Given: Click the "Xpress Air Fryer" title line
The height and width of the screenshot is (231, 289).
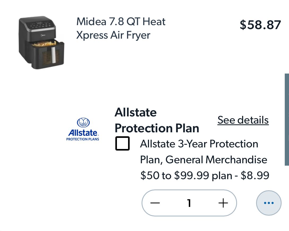Looking at the screenshot, I should click(x=113, y=35).
